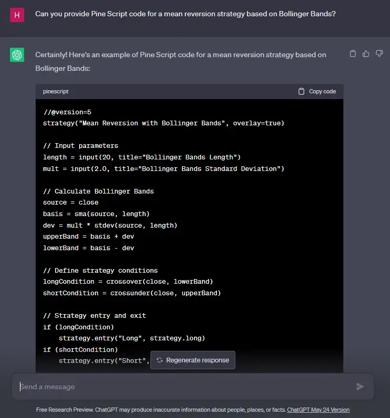Click the send message arrow icon
Image resolution: width=390 pixels, height=418 pixels.
[x=360, y=387]
